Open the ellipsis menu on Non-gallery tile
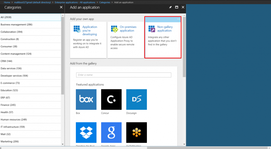This screenshot has width=271, height=149. coord(179,19)
